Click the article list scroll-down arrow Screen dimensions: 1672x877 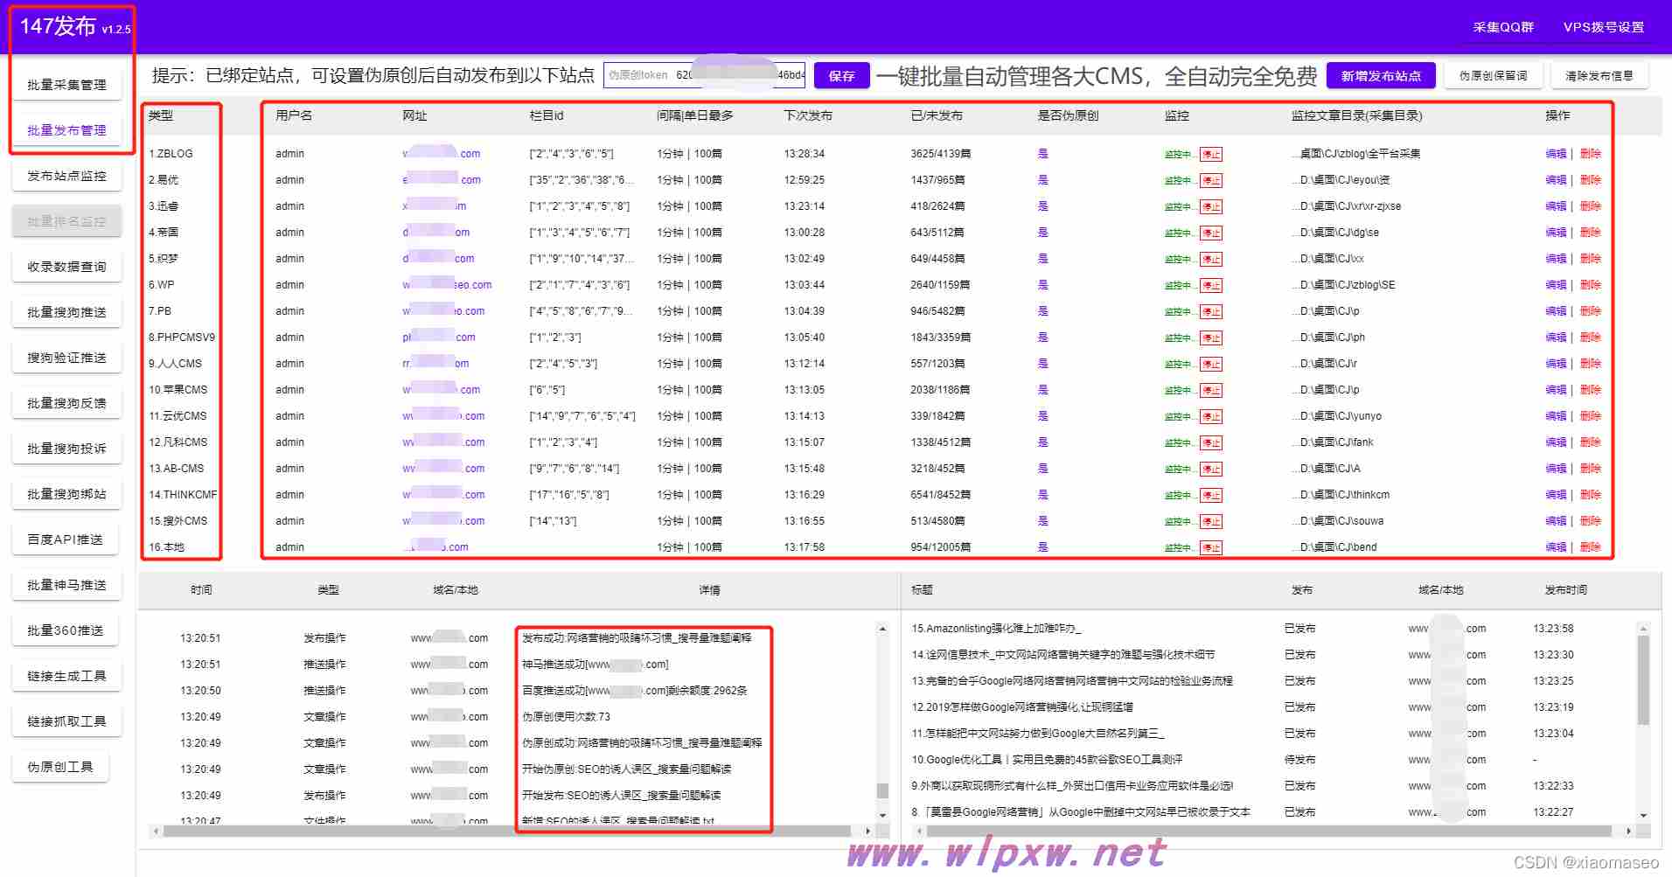pyautogui.click(x=1643, y=815)
